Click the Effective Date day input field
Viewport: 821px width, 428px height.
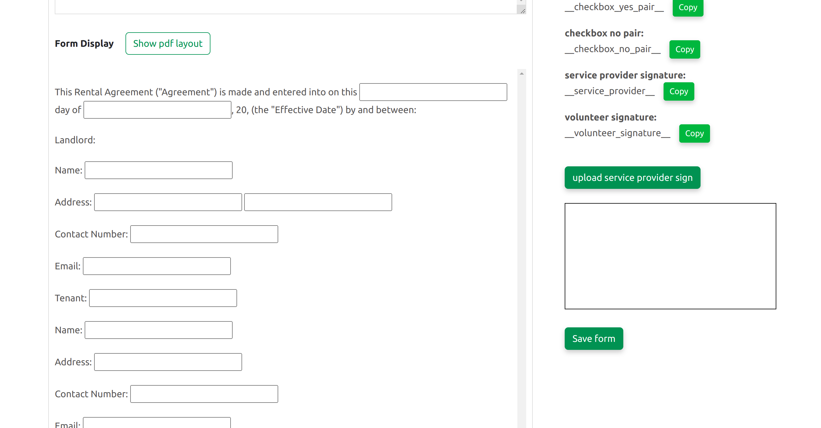[433, 92]
